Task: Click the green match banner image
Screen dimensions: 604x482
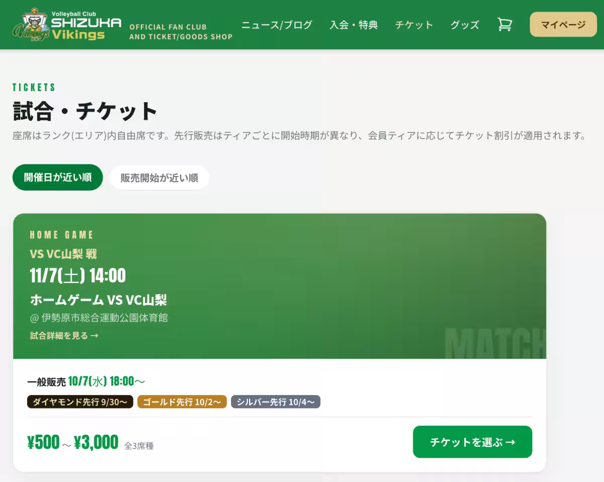Action: pos(279,286)
